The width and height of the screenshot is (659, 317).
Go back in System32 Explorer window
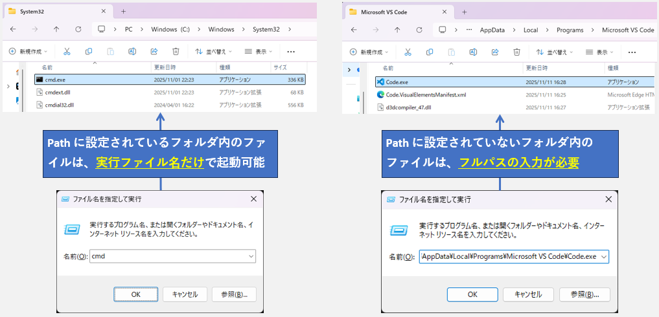pyautogui.click(x=13, y=29)
